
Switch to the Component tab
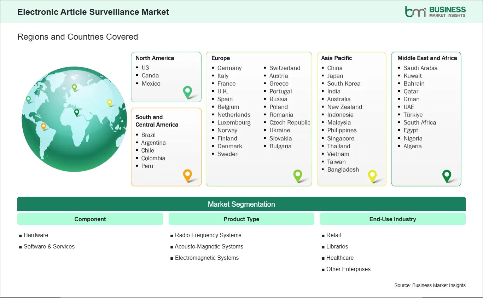point(90,219)
